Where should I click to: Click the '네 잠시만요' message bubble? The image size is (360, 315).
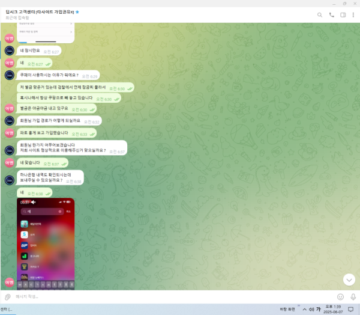coord(39,51)
